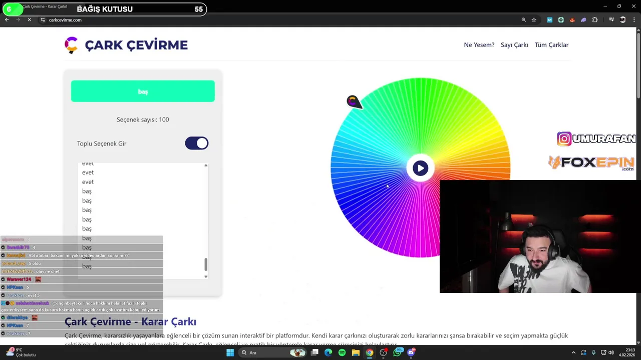Open the volume tray icon
Viewport: 641px width, 360px height.
click(612, 352)
